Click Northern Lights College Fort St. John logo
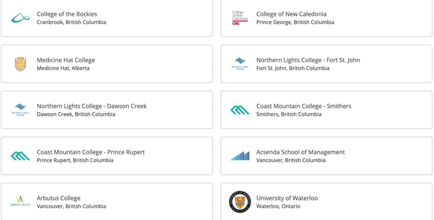 pos(240,64)
